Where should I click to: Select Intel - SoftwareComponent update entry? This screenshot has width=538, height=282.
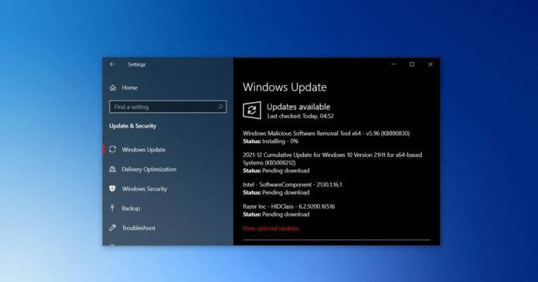tap(292, 185)
